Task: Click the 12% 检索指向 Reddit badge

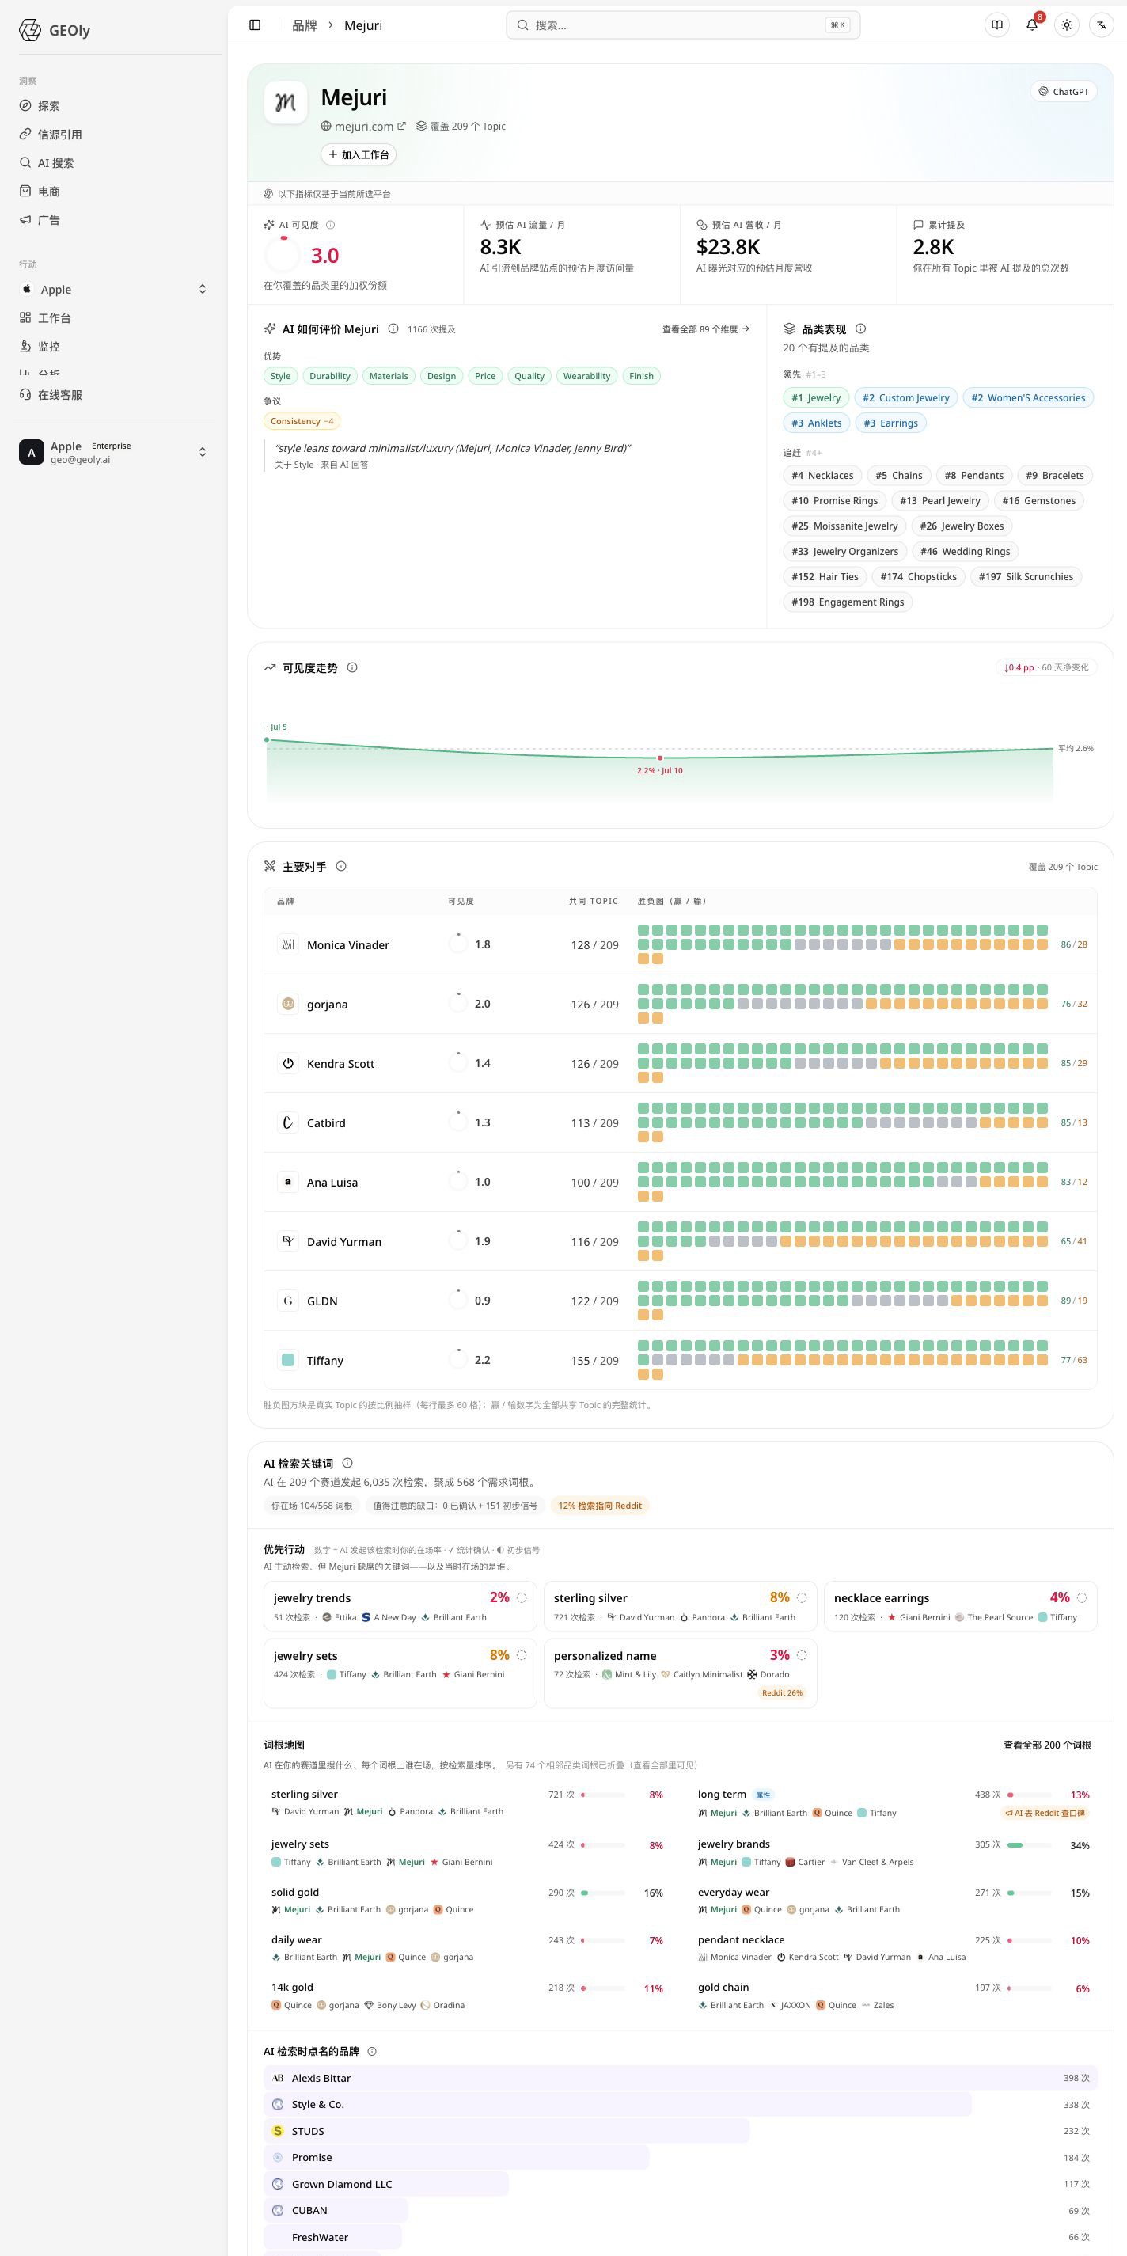Action: [x=600, y=1506]
